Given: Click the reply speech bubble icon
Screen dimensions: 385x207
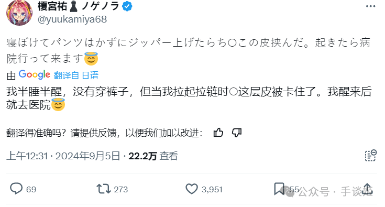Looking at the screenshot, I should [x=16, y=189].
